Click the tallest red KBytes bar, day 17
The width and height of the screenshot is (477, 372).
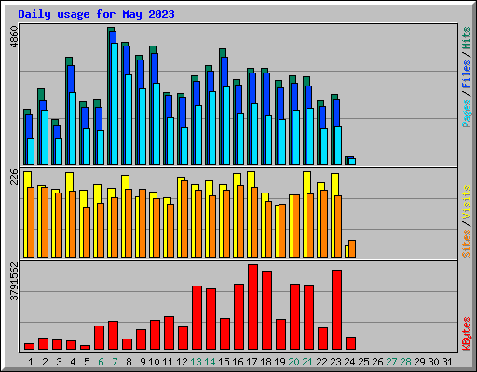click(x=252, y=307)
